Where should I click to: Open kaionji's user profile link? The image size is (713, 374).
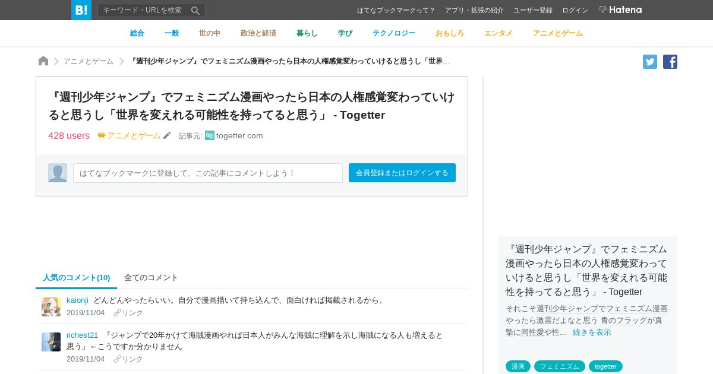point(77,300)
